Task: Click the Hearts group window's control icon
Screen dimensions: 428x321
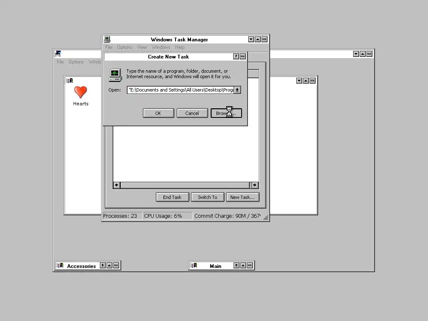Action: (x=70, y=81)
